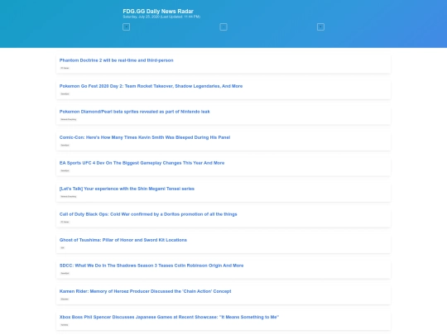Click the middle square icon in the header
This screenshot has height=335, width=447.
(x=223, y=27)
